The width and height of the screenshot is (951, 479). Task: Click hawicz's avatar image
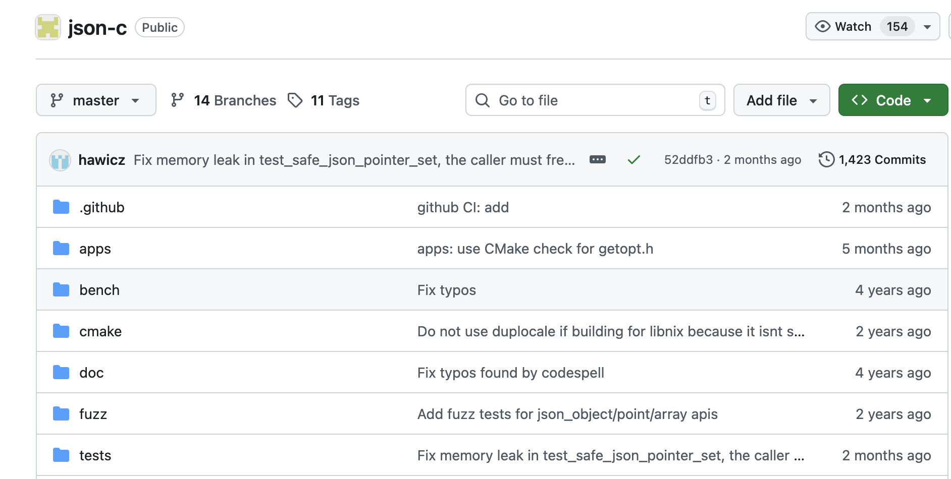(60, 160)
